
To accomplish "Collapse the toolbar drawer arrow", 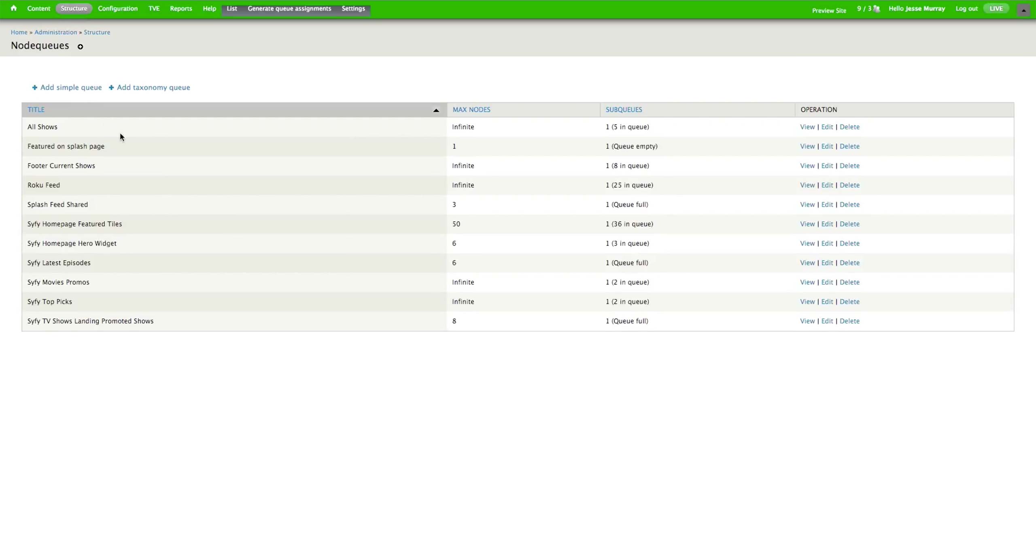I will coord(1023,10).
